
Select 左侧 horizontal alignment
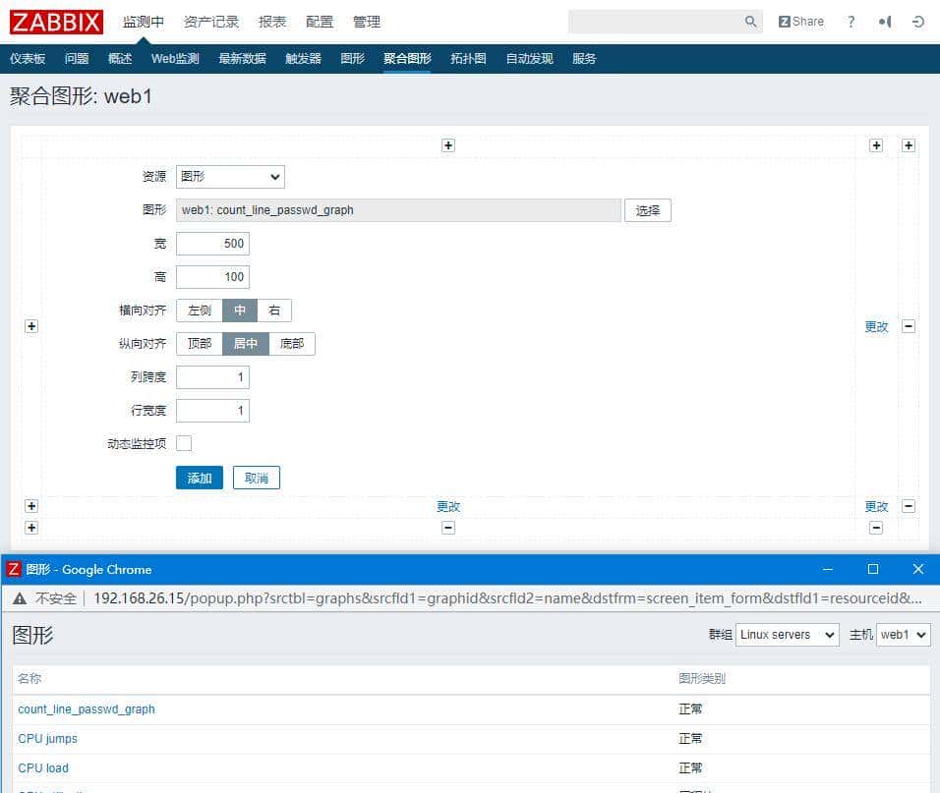point(198,310)
